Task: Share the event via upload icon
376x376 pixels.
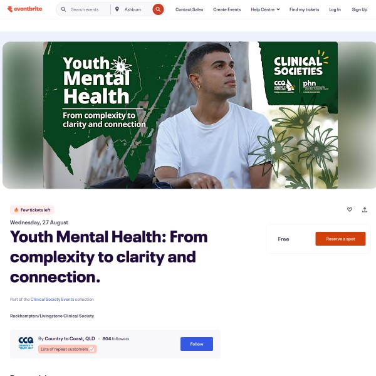Action: pos(365,210)
